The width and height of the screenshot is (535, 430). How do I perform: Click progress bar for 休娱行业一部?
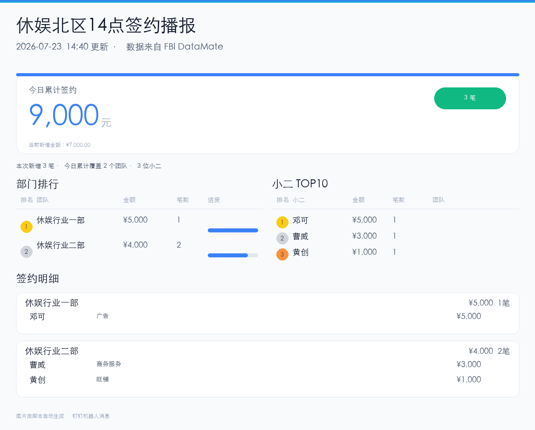pyautogui.click(x=233, y=230)
